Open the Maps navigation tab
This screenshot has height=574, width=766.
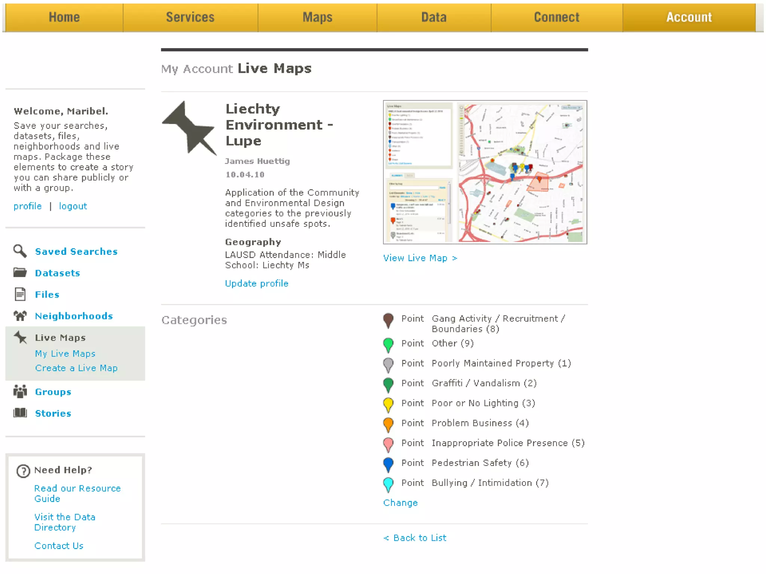(317, 17)
